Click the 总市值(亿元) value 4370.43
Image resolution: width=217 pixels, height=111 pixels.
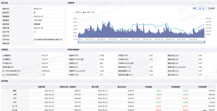coord(45,63)
